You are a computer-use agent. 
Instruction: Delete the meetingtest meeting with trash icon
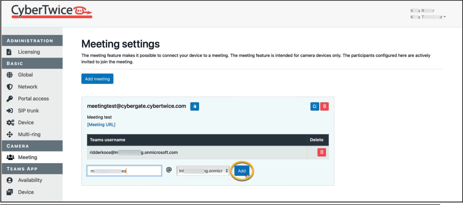325,106
